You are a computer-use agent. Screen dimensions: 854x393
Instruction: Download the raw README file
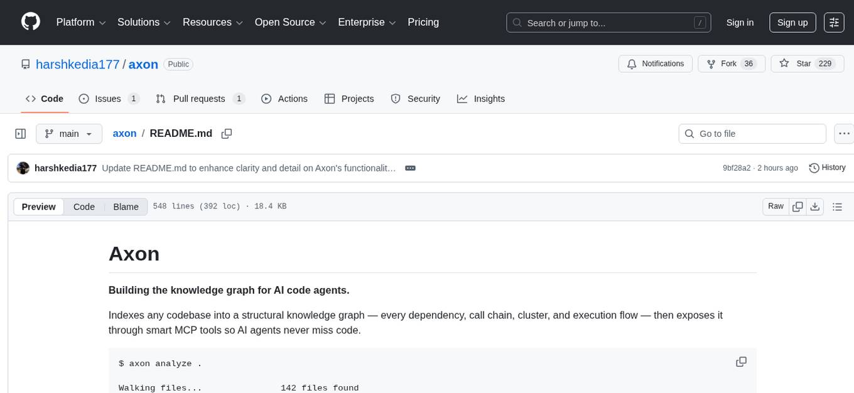[x=815, y=206]
